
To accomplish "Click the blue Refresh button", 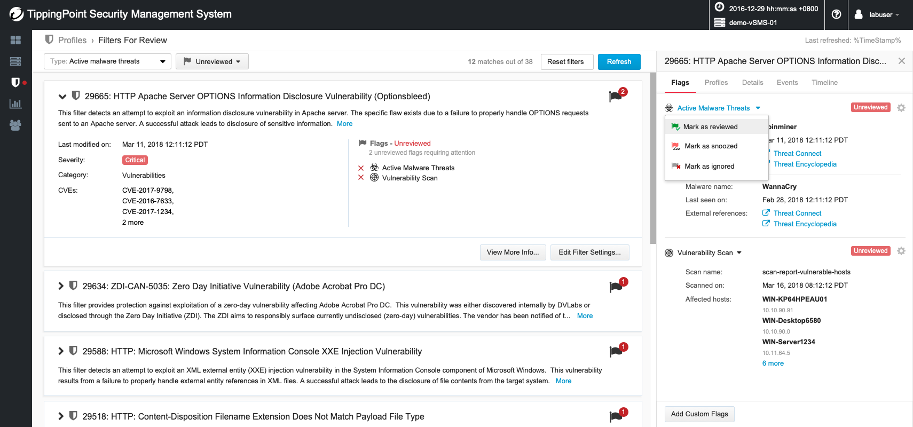I will click(619, 61).
